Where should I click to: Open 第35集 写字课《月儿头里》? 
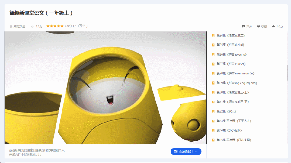[234, 140]
